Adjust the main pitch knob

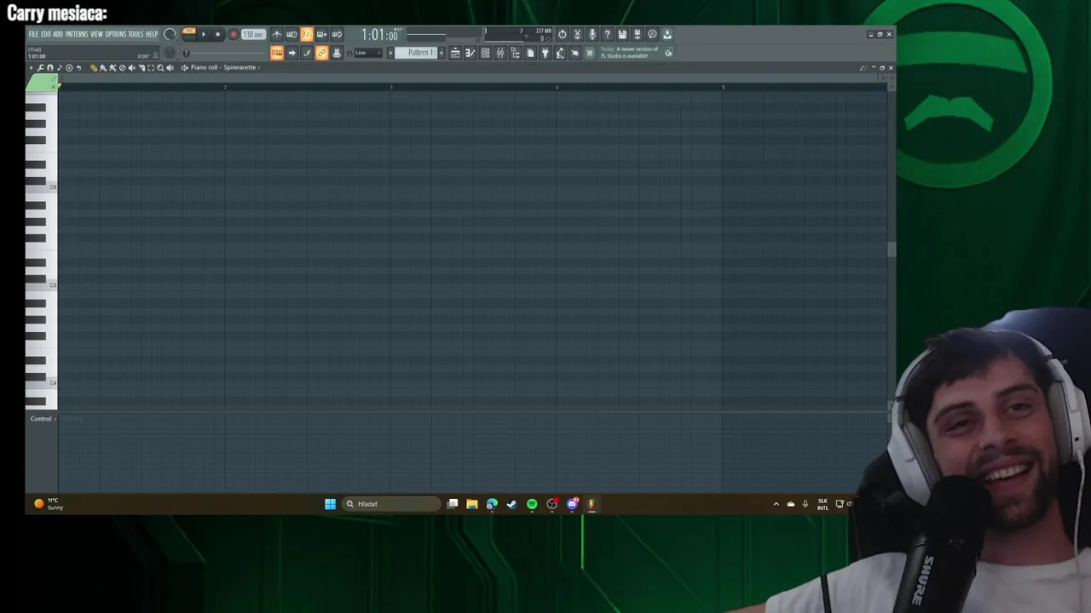click(x=170, y=52)
